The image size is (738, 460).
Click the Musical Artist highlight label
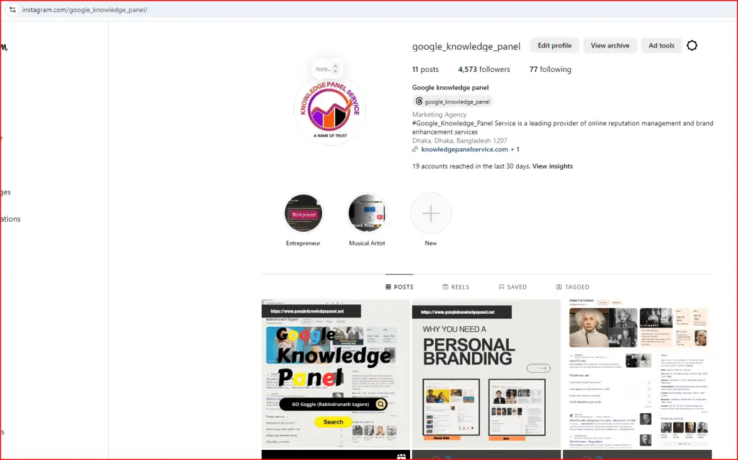[x=367, y=243]
